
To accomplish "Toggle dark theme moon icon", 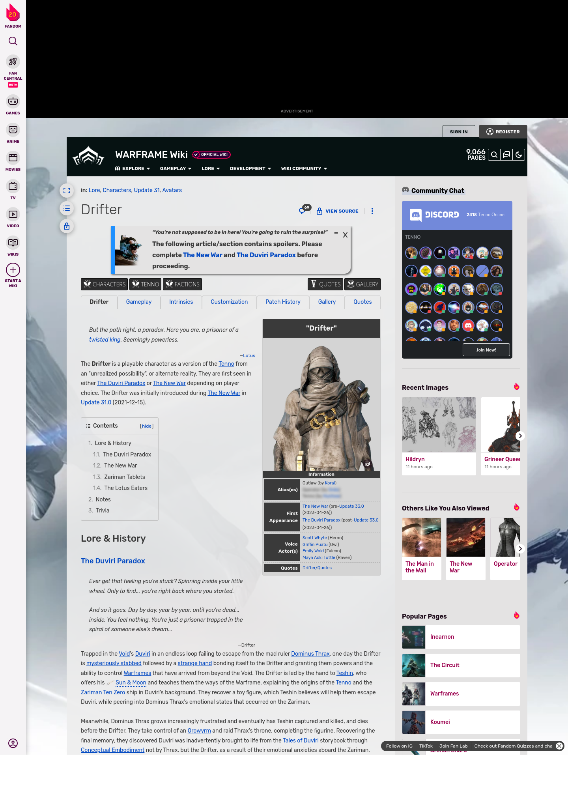I will pyautogui.click(x=519, y=155).
